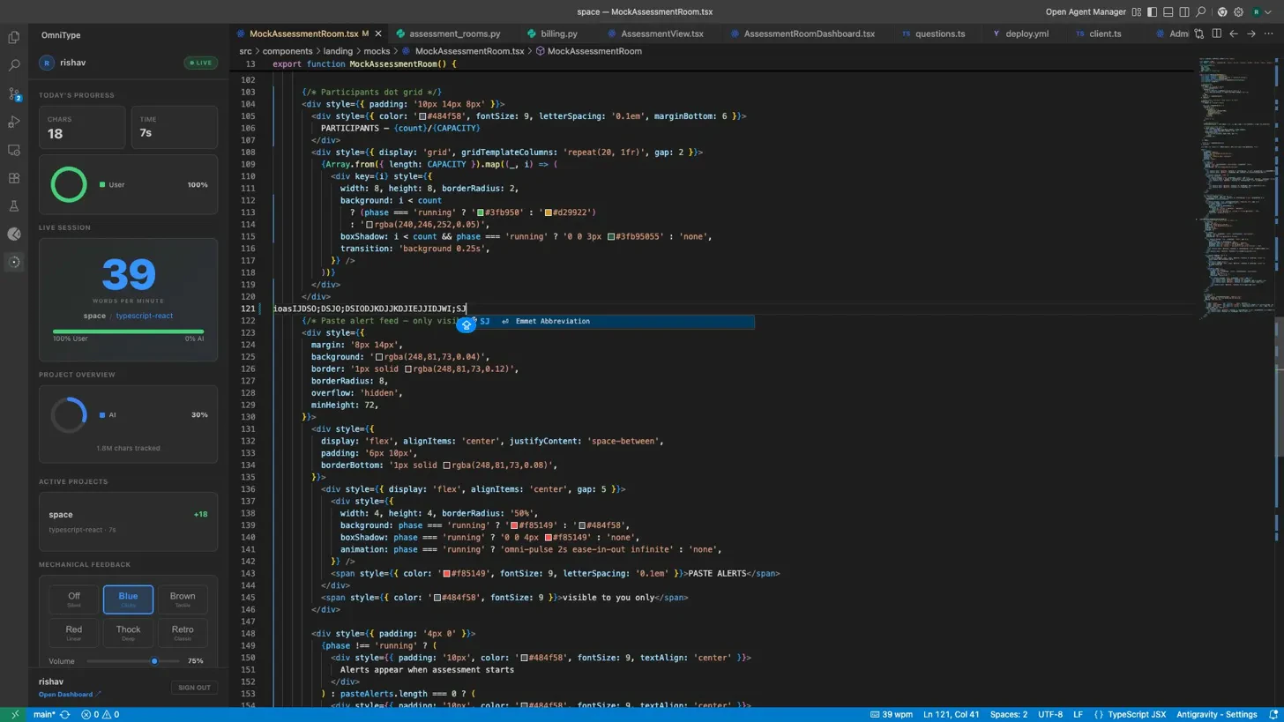The height and width of the screenshot is (722, 1284).
Task: Enable the Thock mechanical feedback profile
Action: (x=128, y=632)
